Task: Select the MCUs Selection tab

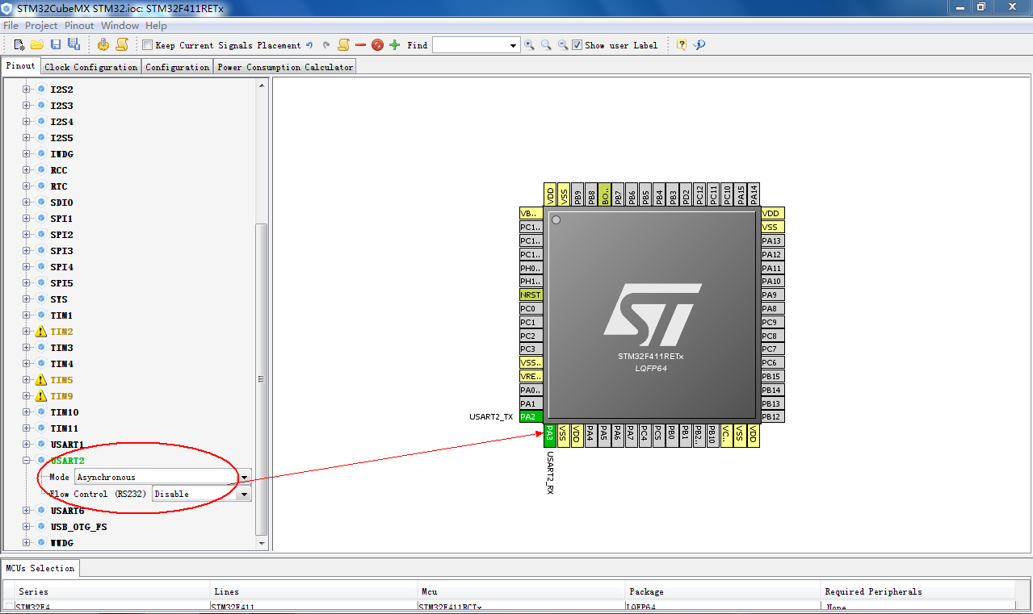Action: pos(40,568)
